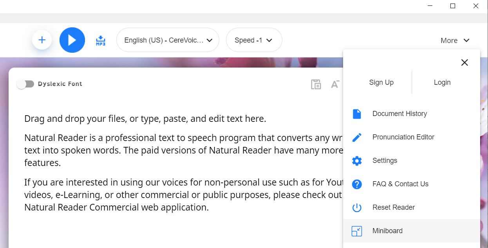
Task: Open Settings from the More menu
Action: 412,161
